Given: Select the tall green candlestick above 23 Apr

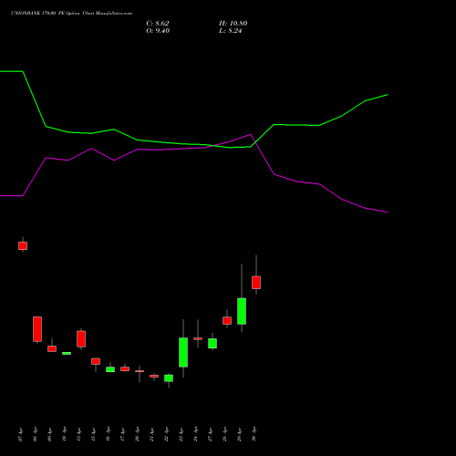Looking at the screenshot, I should tap(183, 352).
